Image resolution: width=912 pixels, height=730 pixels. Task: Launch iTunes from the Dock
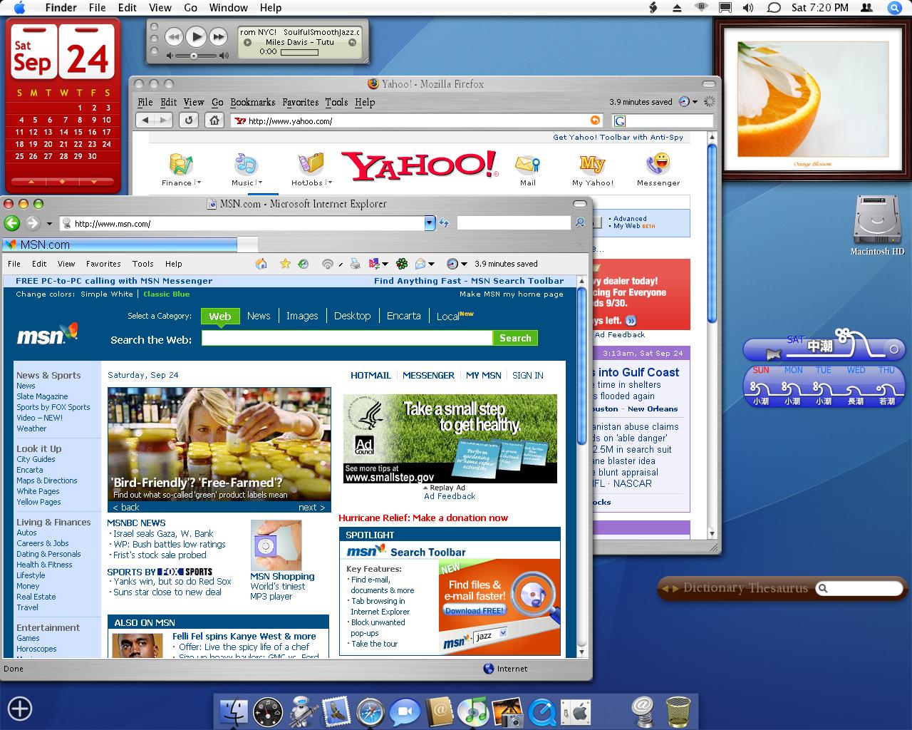[472, 711]
